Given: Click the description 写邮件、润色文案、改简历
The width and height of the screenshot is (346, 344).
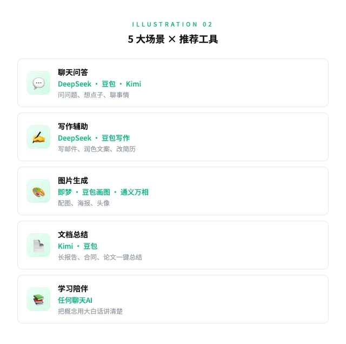Looking at the screenshot, I should click(97, 149).
